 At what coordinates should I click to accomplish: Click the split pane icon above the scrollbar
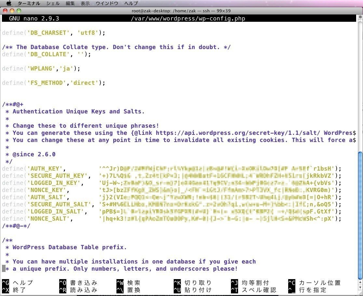point(360,17)
